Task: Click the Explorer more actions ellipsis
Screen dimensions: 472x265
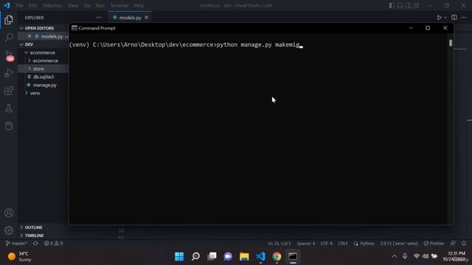Action: 99,18
